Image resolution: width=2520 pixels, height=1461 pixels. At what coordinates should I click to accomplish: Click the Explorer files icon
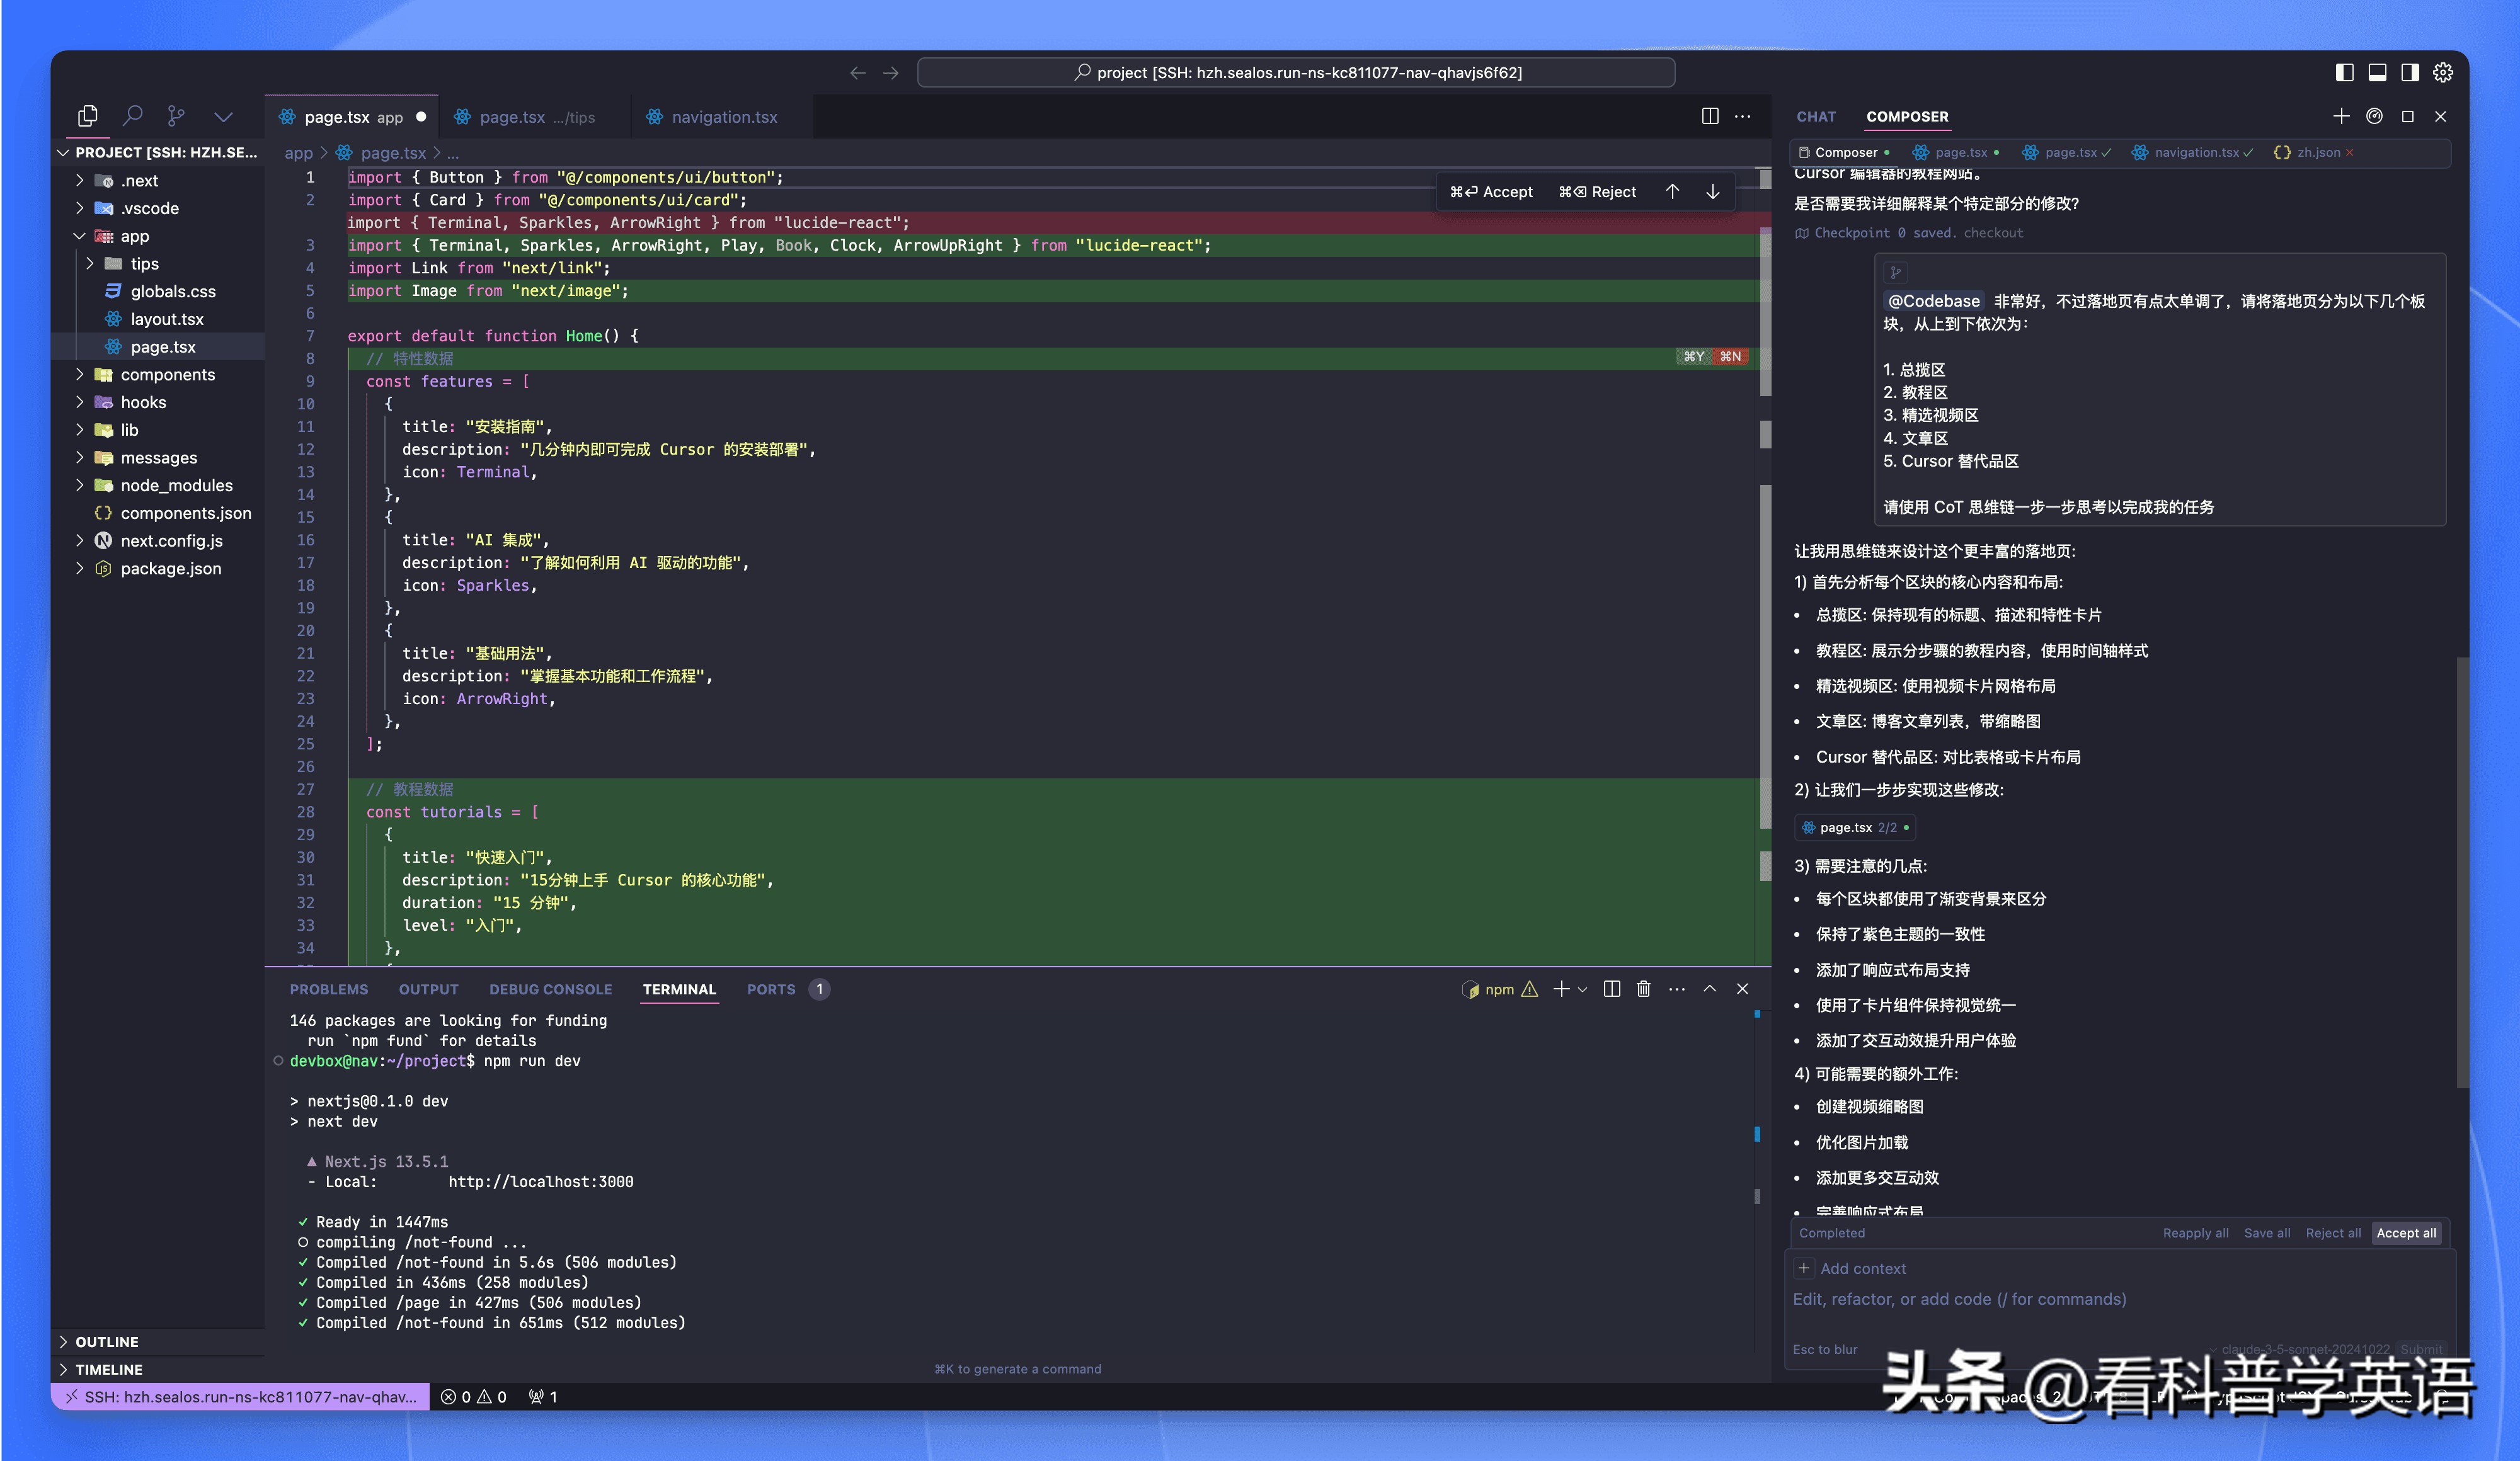click(88, 116)
